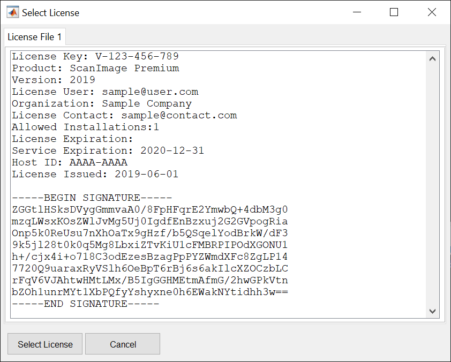Click the ScanImage application icon in title bar
The image size is (451, 362).
click(x=12, y=12)
